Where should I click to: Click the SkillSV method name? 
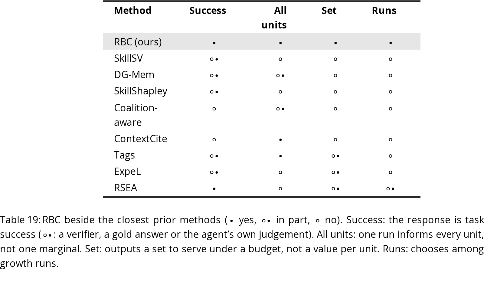coord(128,58)
